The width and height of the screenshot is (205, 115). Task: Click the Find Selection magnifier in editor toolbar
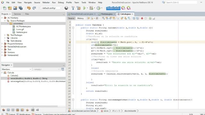tap(103, 19)
